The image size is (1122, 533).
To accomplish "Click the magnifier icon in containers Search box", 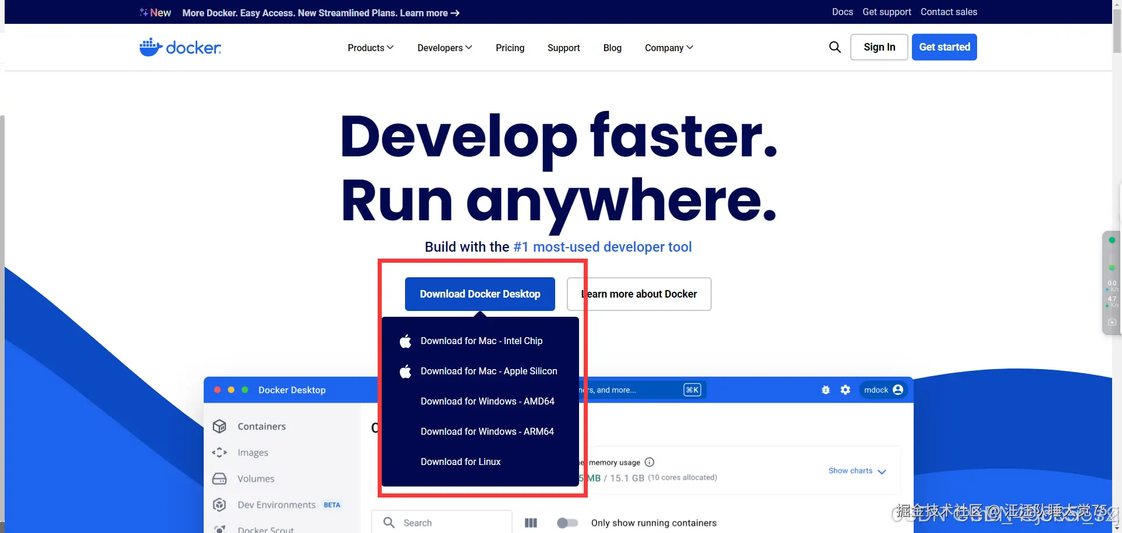I will (389, 523).
